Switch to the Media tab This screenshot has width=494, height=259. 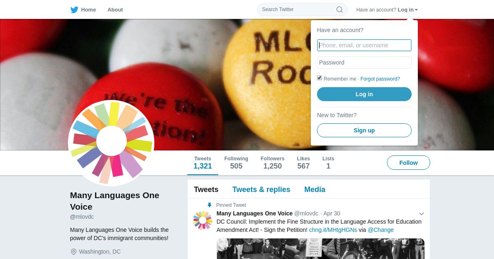coord(315,190)
